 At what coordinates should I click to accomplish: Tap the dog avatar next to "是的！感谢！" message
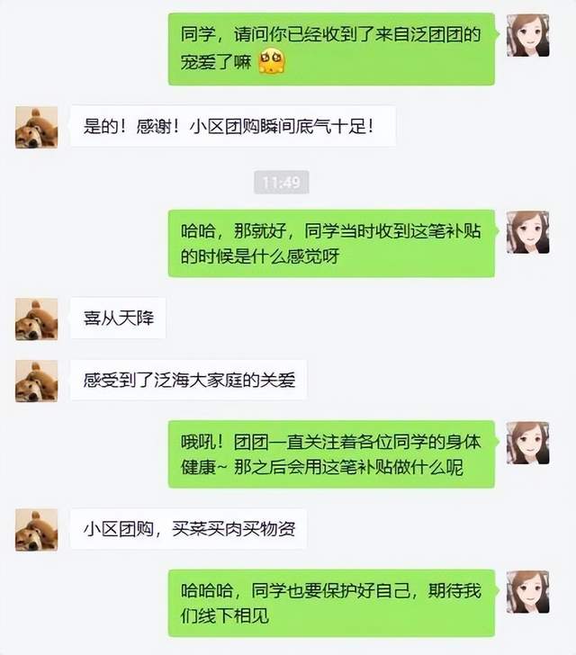click(x=36, y=128)
